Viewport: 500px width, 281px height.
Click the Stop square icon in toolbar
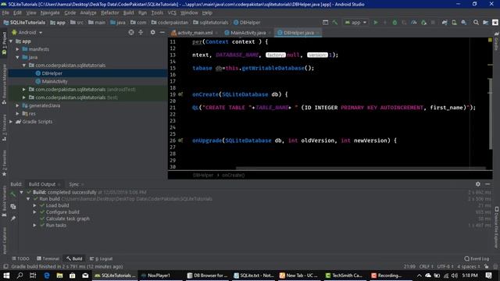click(x=433, y=23)
